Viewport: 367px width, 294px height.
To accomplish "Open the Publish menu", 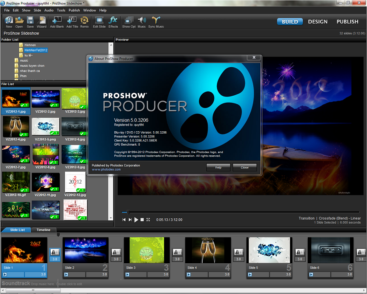I will (x=74, y=10).
